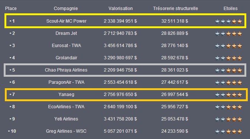This screenshot has width=250, height=139.
Task: Click the star rating for Yeti Airlines
Action: (x=228, y=119)
